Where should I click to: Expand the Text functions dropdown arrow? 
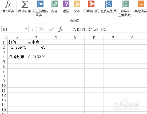coord(77,15)
